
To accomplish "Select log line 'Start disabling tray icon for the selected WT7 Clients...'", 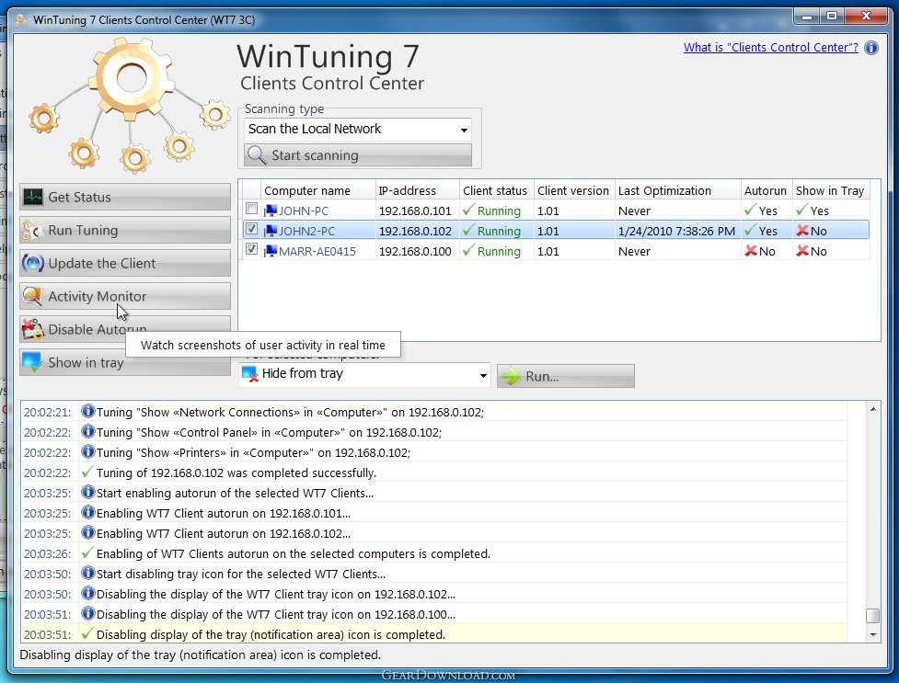I will (434, 574).
